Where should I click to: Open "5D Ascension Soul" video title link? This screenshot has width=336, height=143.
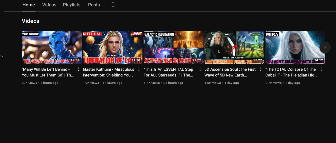[x=230, y=72]
